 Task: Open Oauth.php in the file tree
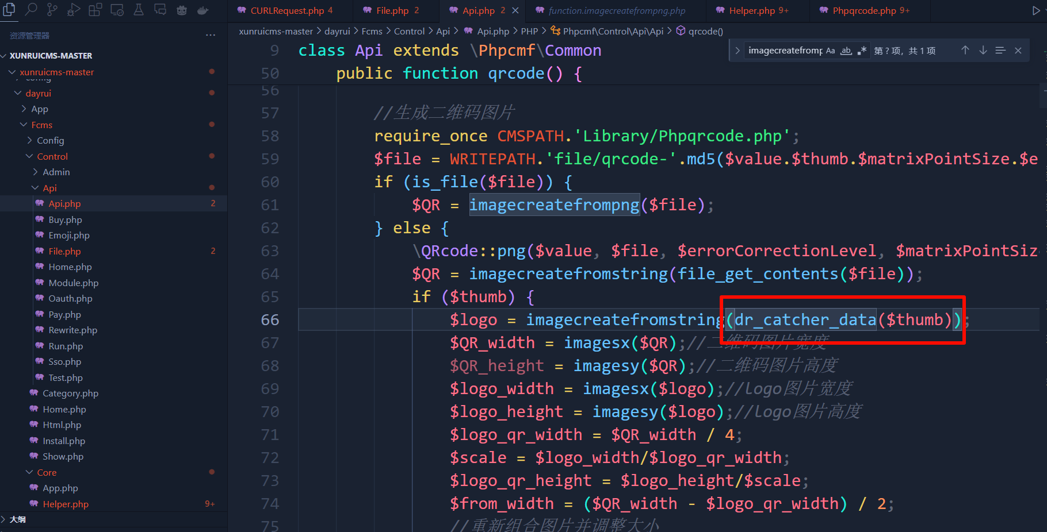70,299
